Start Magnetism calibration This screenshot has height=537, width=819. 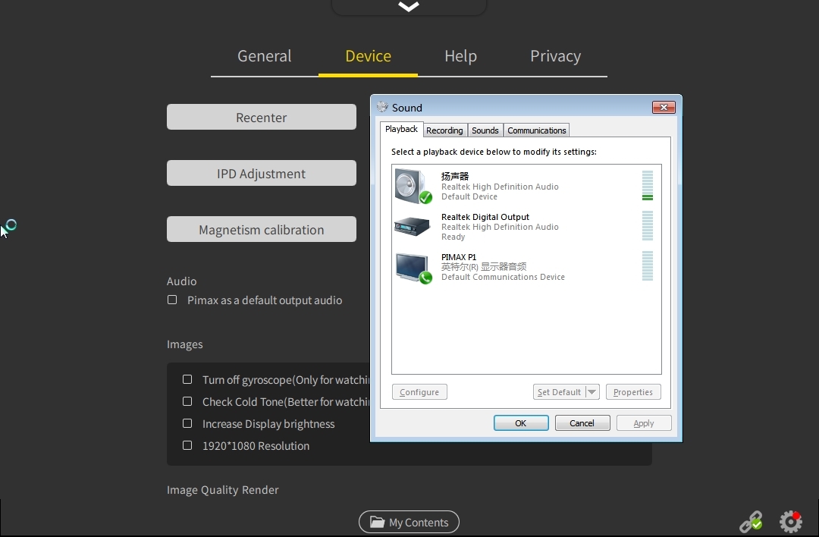coord(262,229)
